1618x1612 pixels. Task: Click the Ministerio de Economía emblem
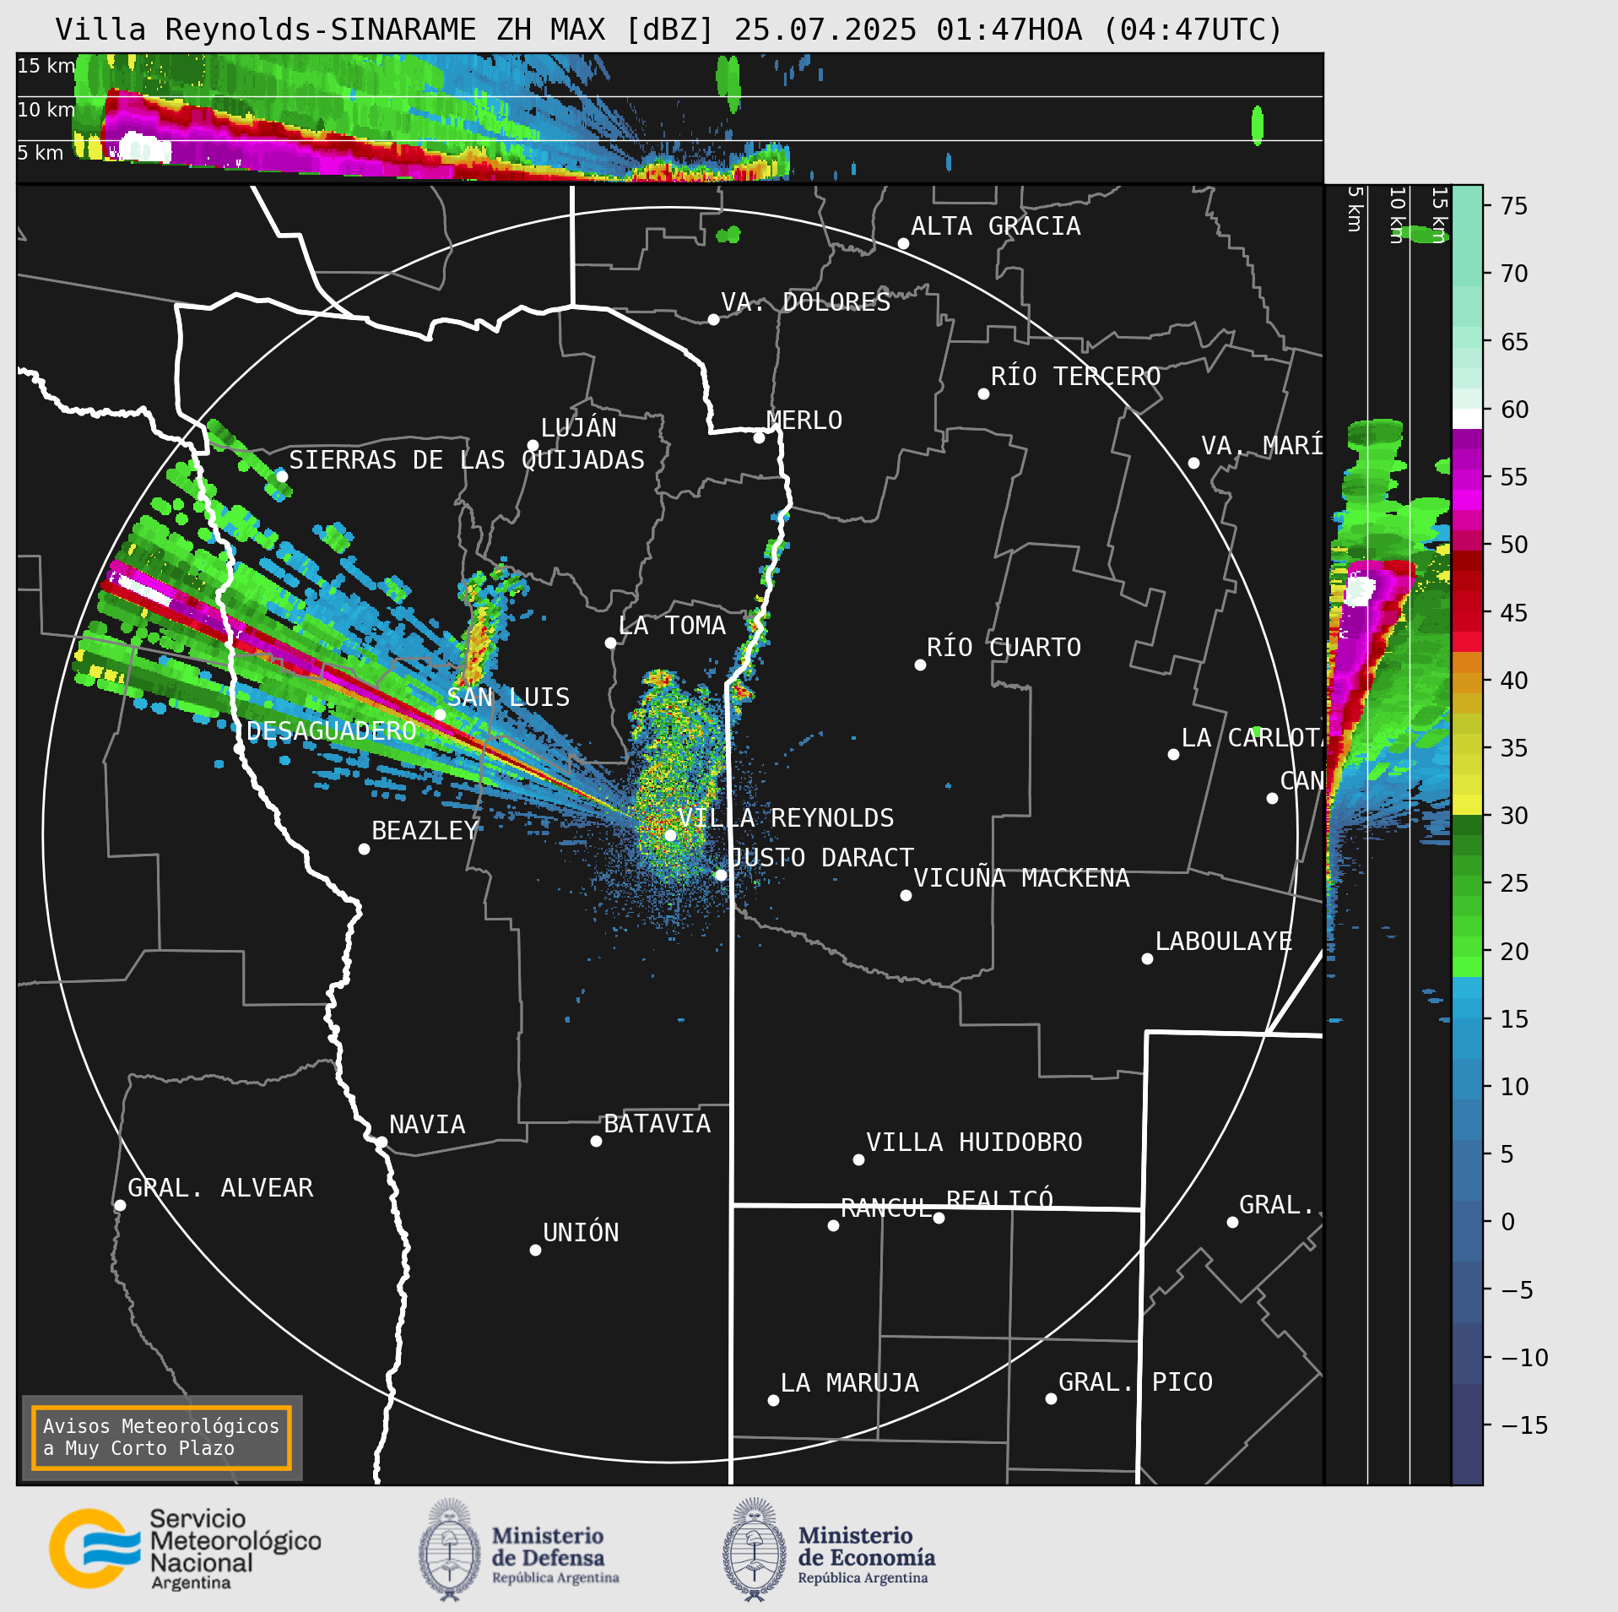click(x=755, y=1550)
